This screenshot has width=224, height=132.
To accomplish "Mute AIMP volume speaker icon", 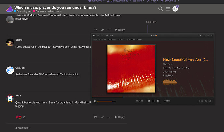I will (95, 101).
